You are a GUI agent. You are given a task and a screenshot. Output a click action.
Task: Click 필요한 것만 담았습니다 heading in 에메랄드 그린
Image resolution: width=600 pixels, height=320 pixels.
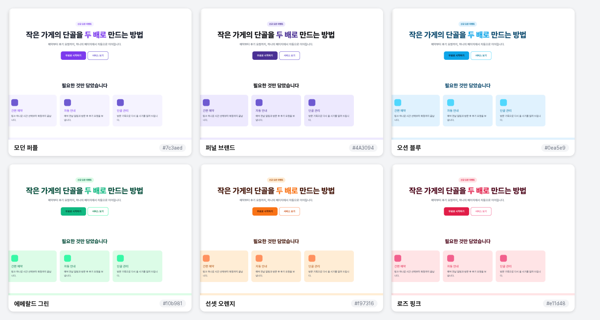click(85, 241)
